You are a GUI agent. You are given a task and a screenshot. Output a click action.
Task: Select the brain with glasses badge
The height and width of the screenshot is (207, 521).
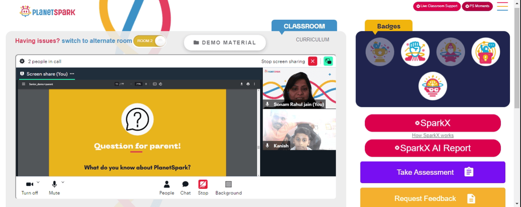click(432, 86)
